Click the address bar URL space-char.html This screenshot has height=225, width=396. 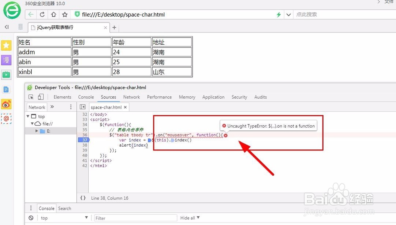pyautogui.click(x=123, y=14)
